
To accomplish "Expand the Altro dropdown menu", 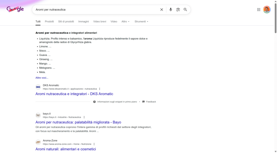I will click(x=126, y=22).
